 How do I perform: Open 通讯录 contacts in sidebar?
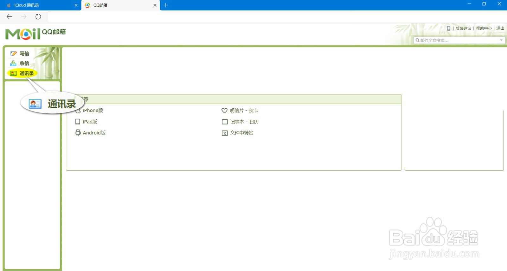point(22,73)
